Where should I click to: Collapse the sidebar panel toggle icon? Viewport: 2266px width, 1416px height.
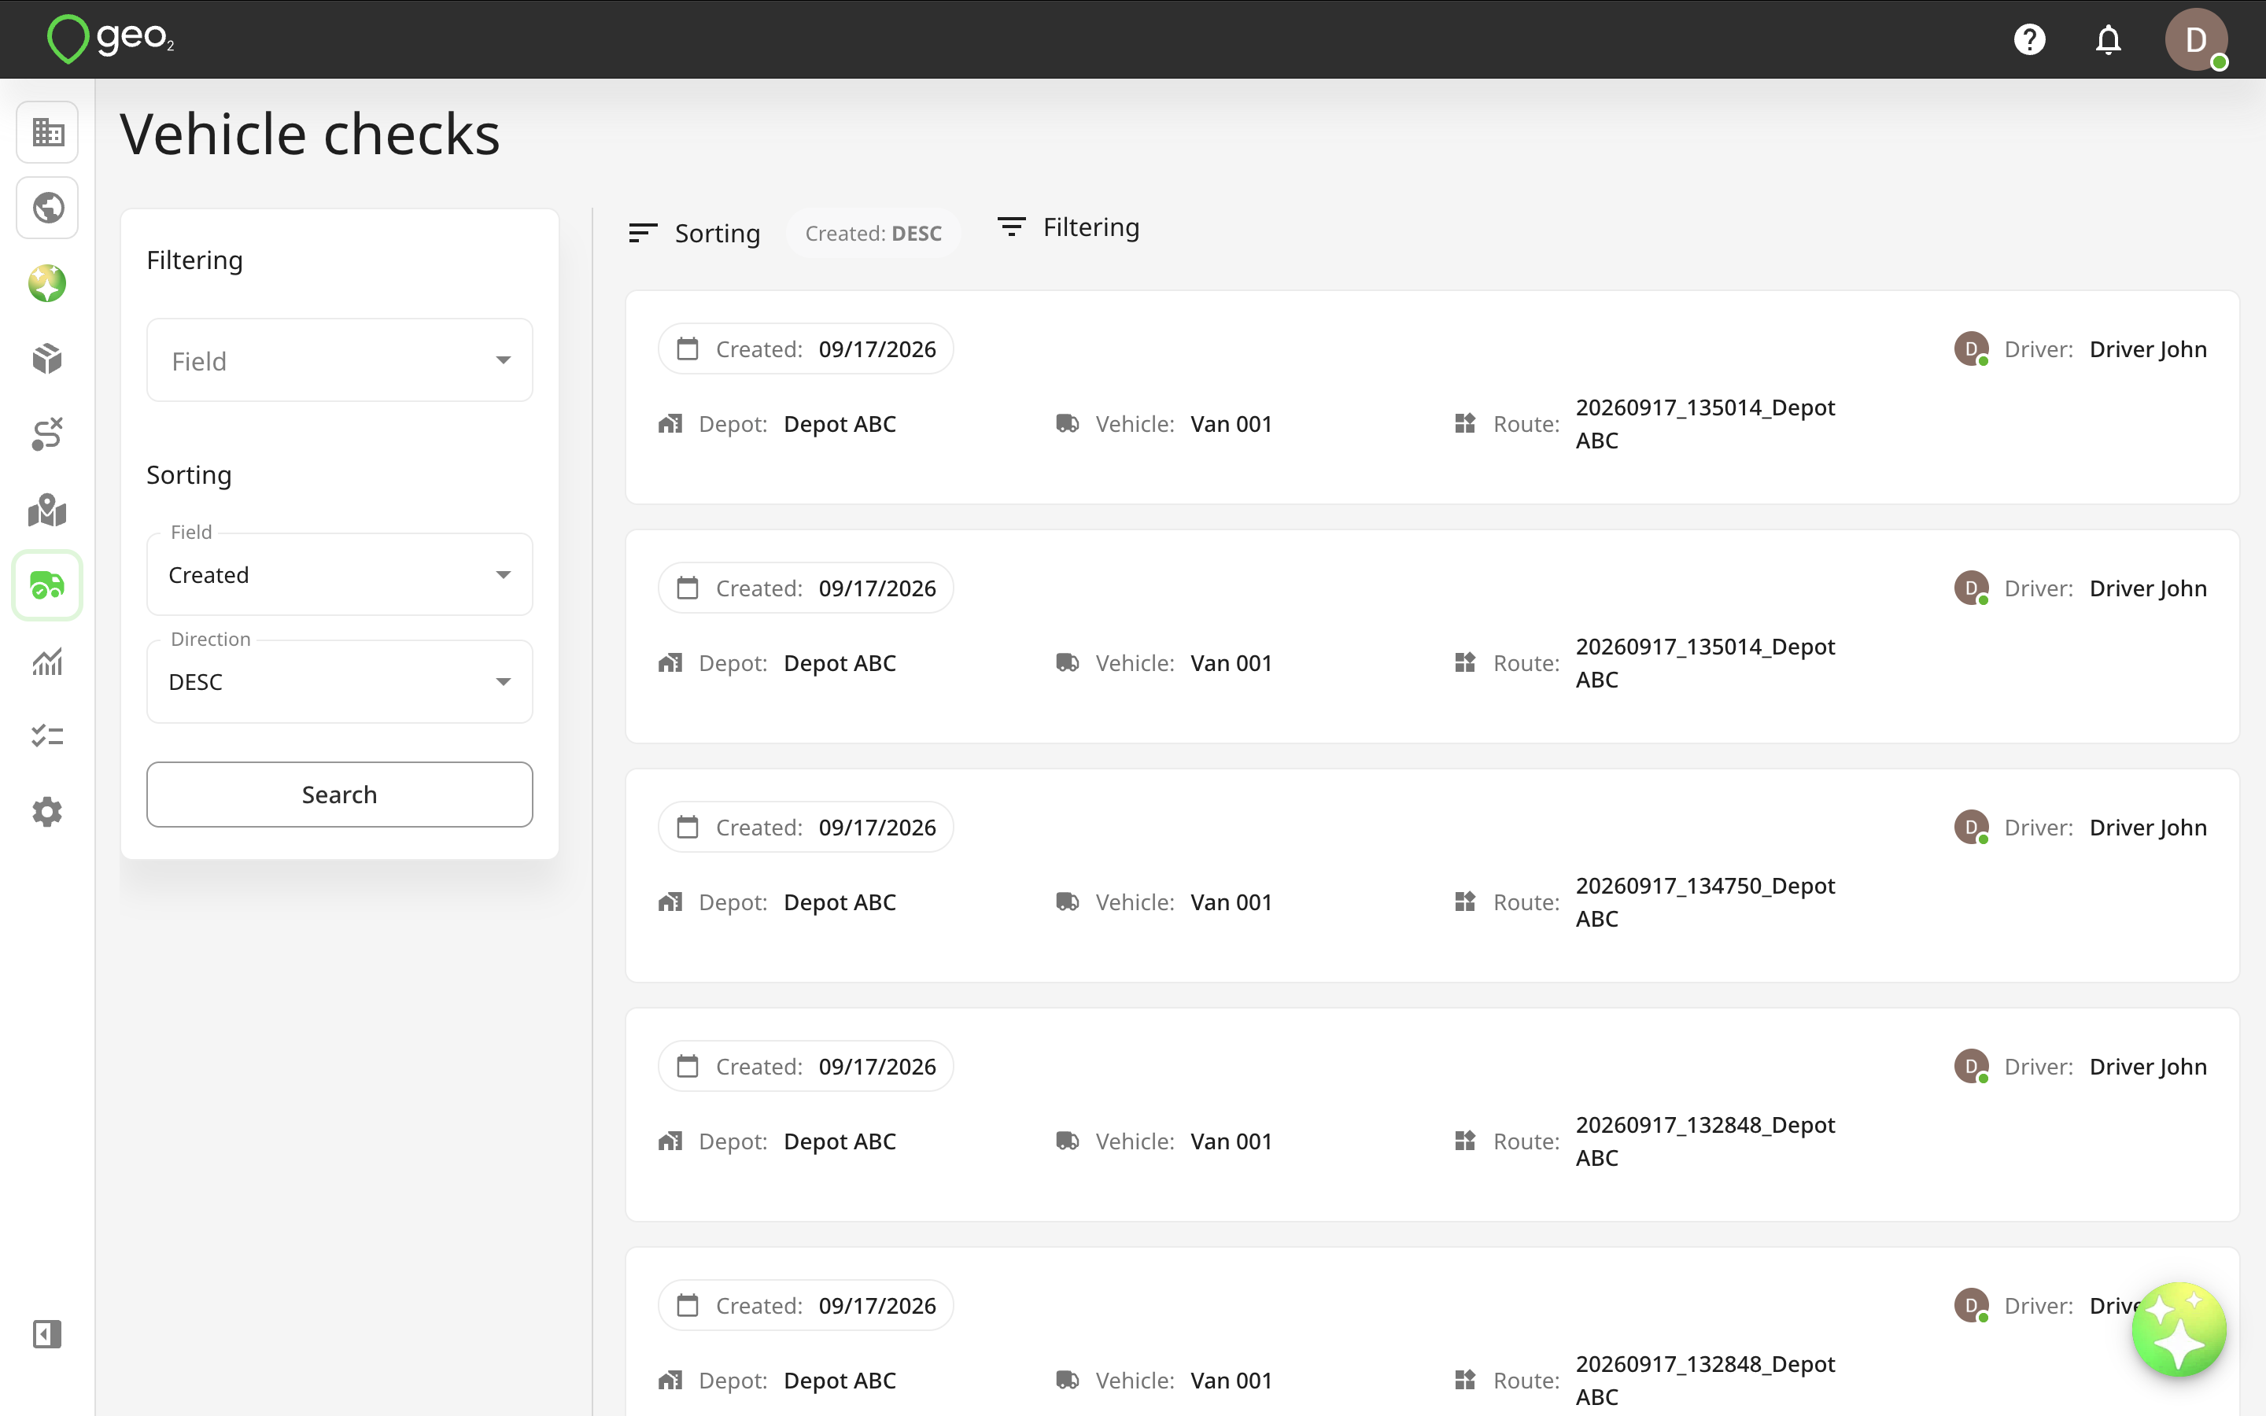[48, 1333]
